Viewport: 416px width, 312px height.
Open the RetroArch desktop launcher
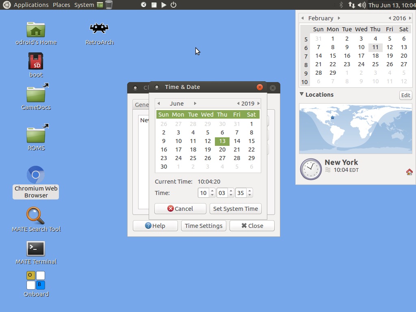point(99,28)
